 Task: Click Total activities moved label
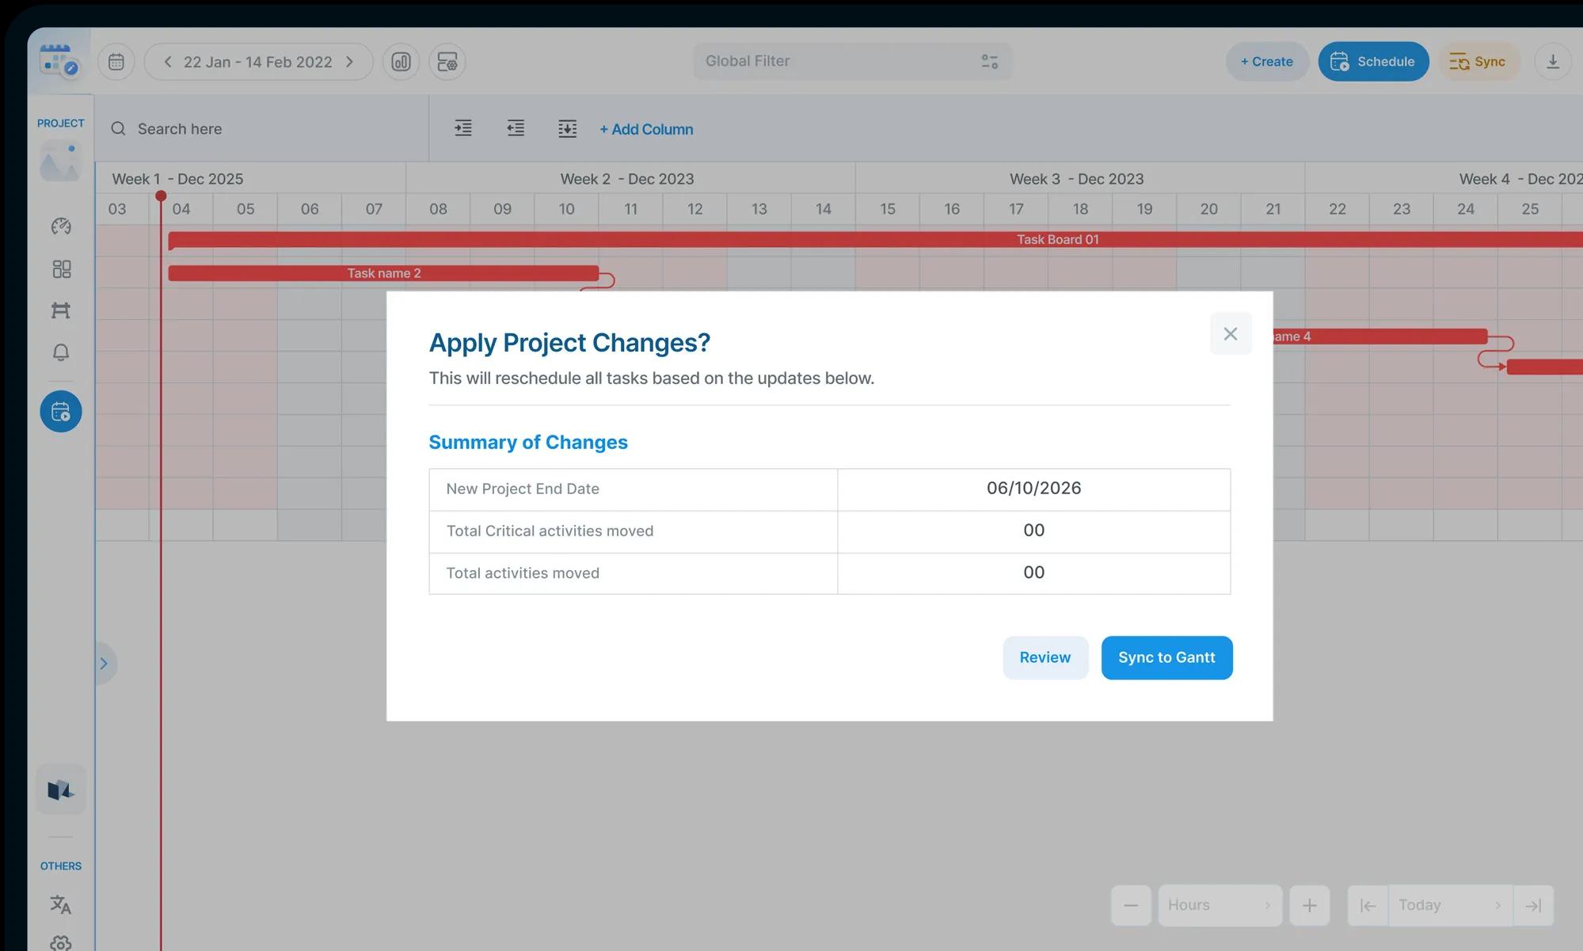(523, 573)
